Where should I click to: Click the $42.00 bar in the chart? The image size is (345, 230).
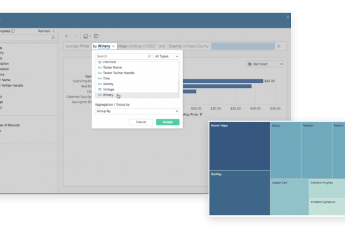click(223, 81)
